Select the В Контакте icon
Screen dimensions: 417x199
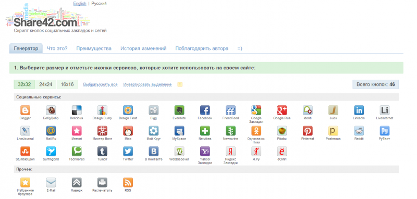153,151
